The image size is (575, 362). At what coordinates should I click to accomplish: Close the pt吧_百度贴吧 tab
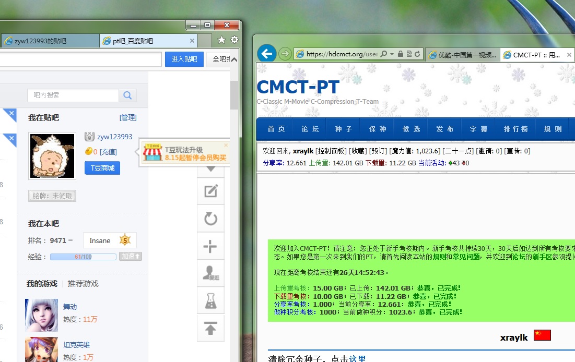tap(192, 41)
